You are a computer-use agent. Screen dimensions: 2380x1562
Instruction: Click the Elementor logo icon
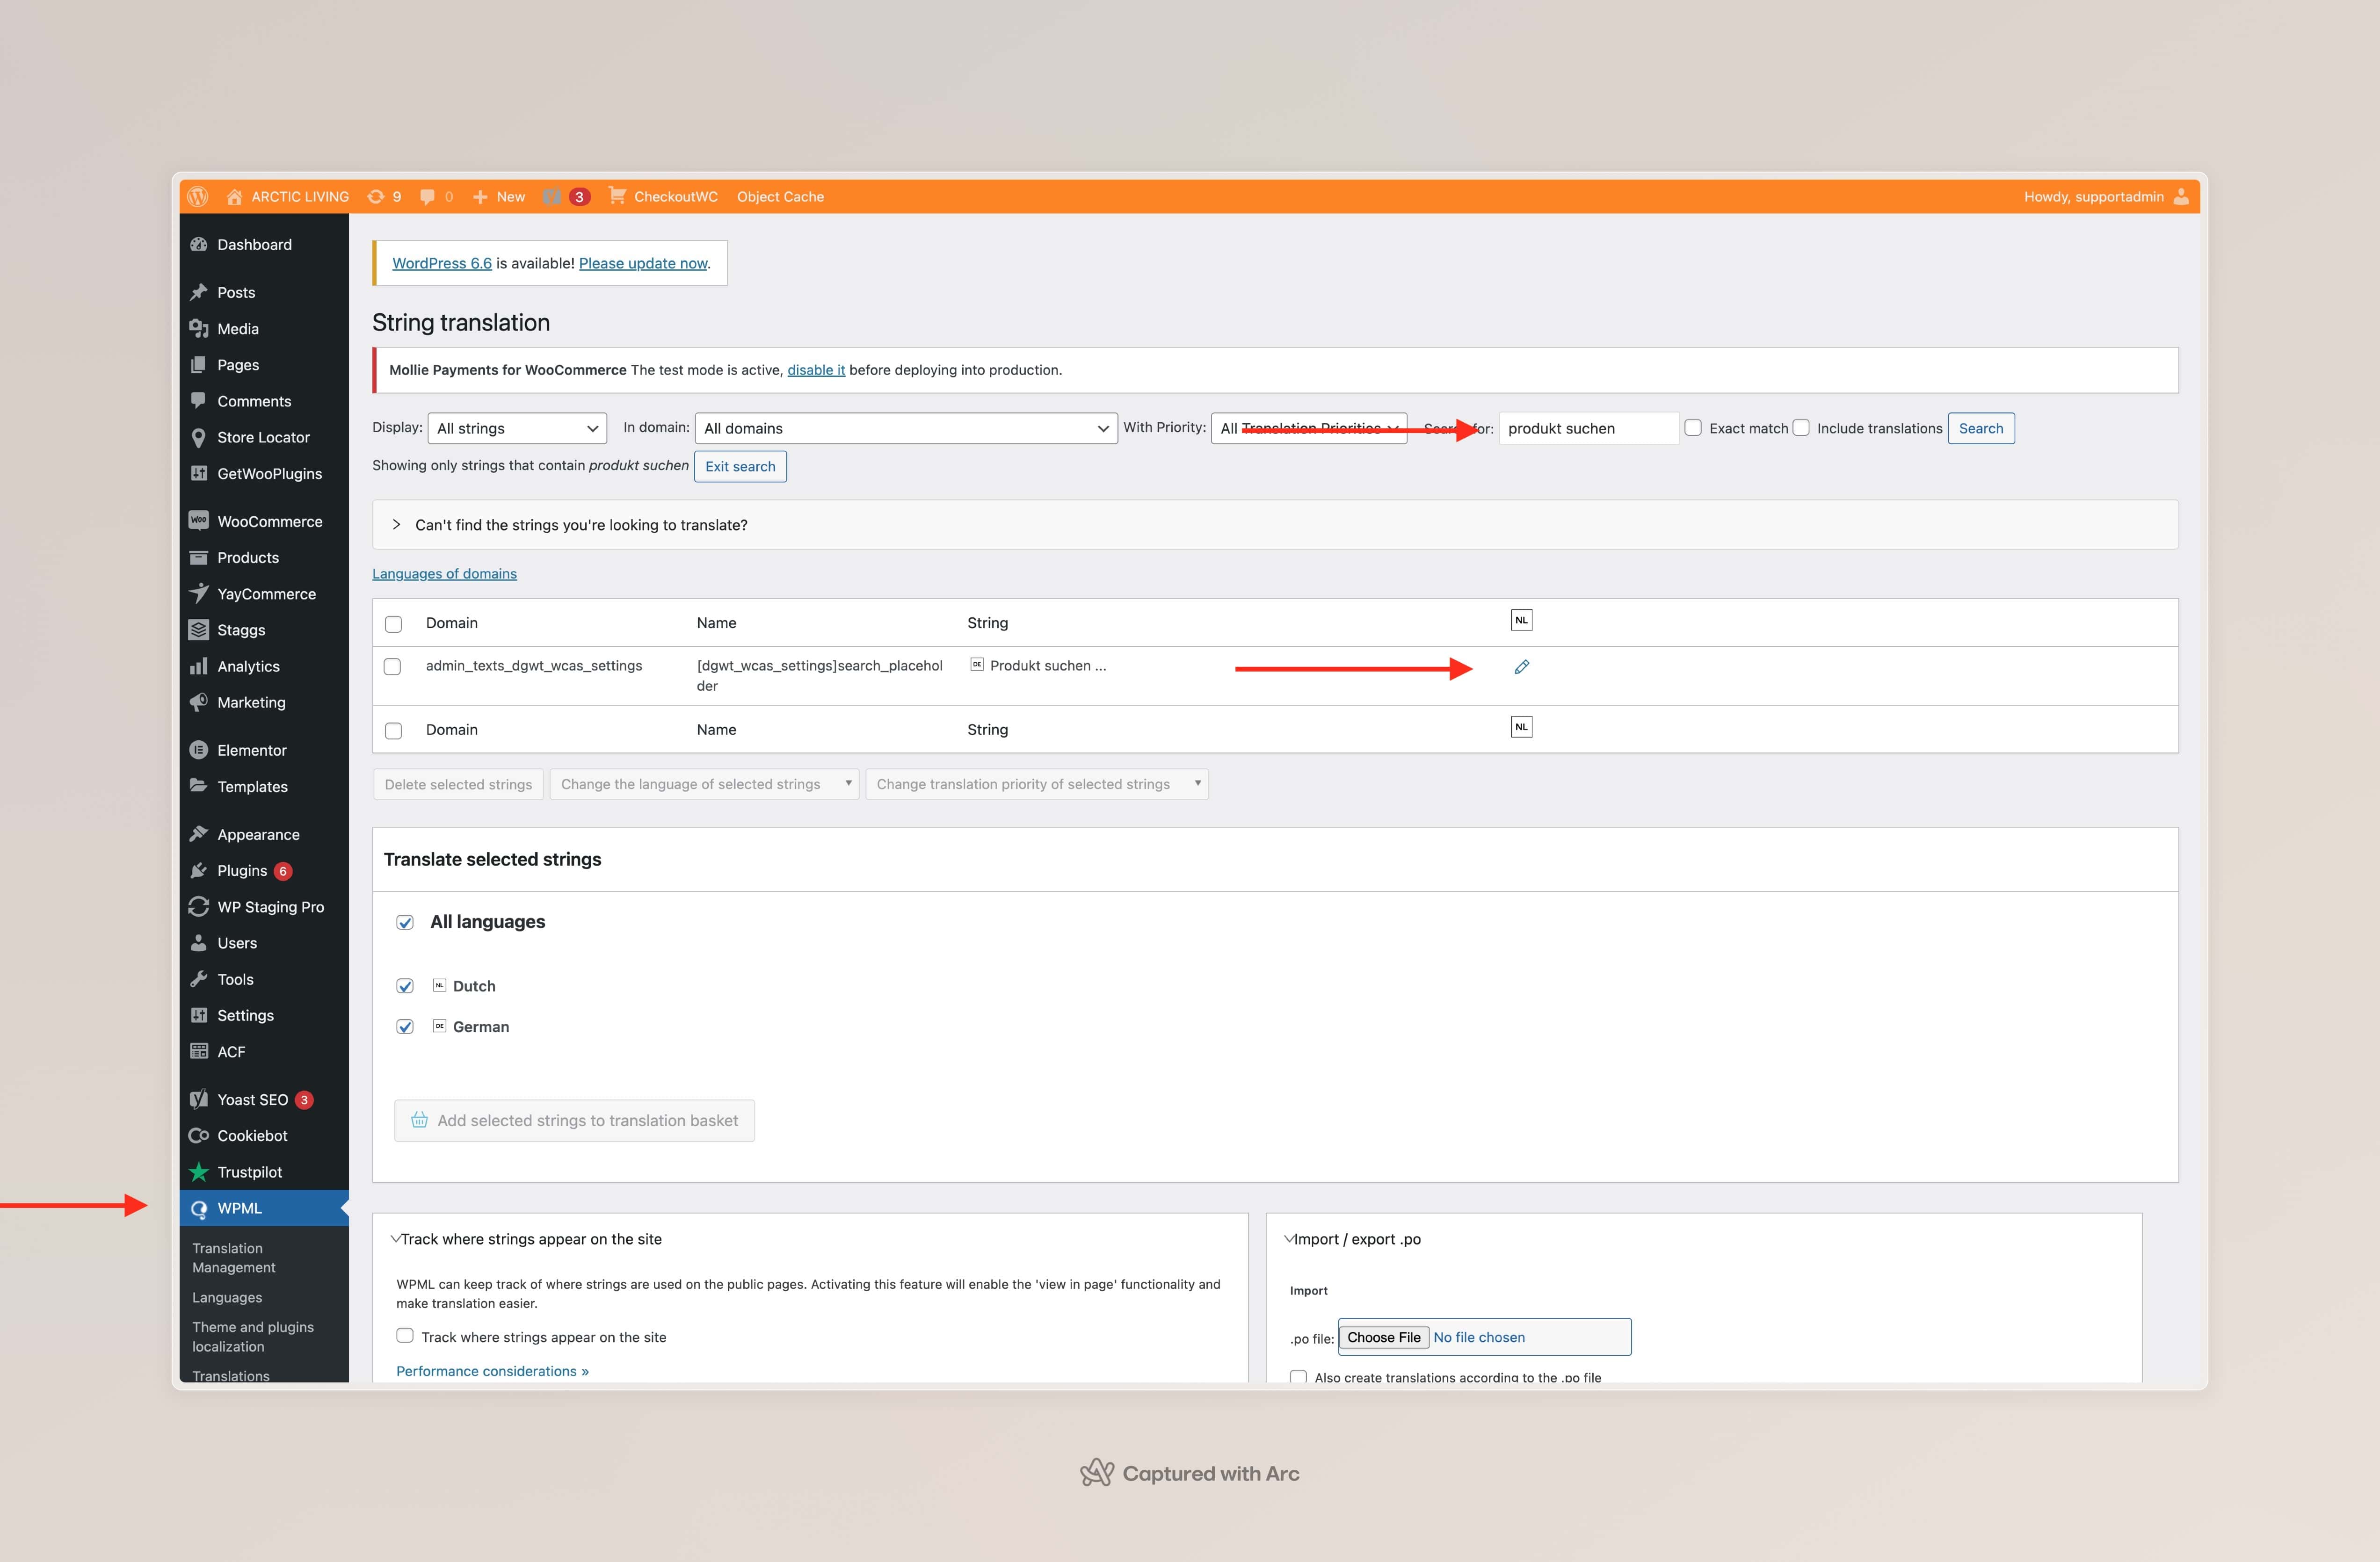click(198, 750)
